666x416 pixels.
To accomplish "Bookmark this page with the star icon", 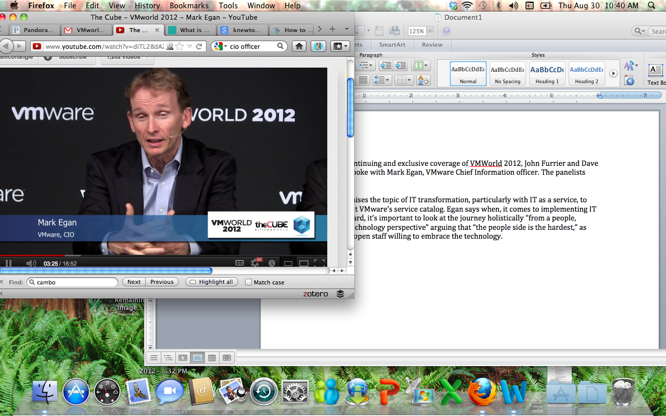I will (x=180, y=46).
